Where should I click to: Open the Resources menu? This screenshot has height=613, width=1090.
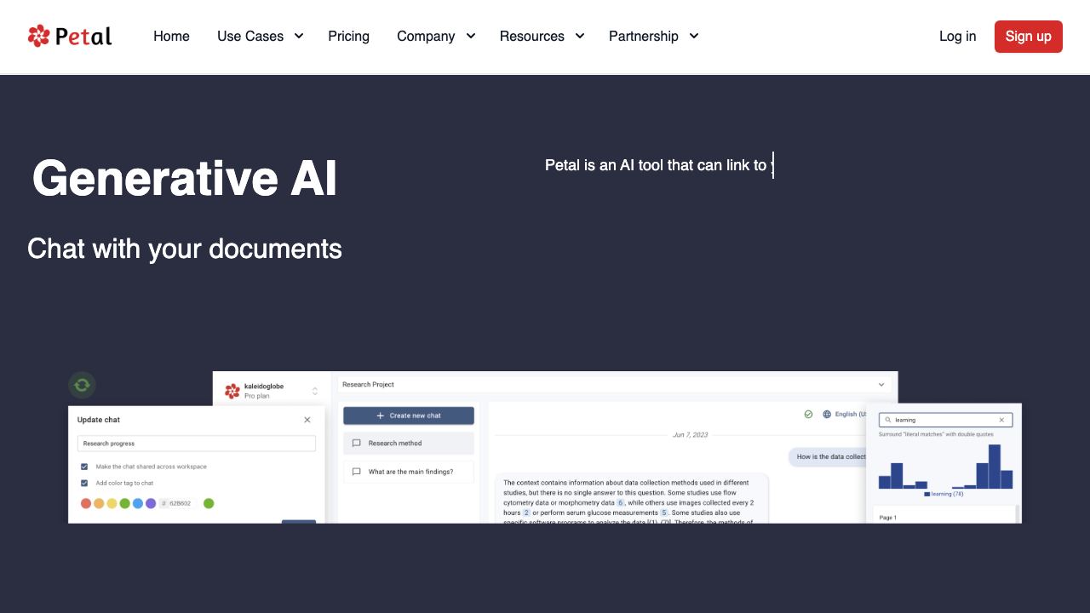coord(532,36)
